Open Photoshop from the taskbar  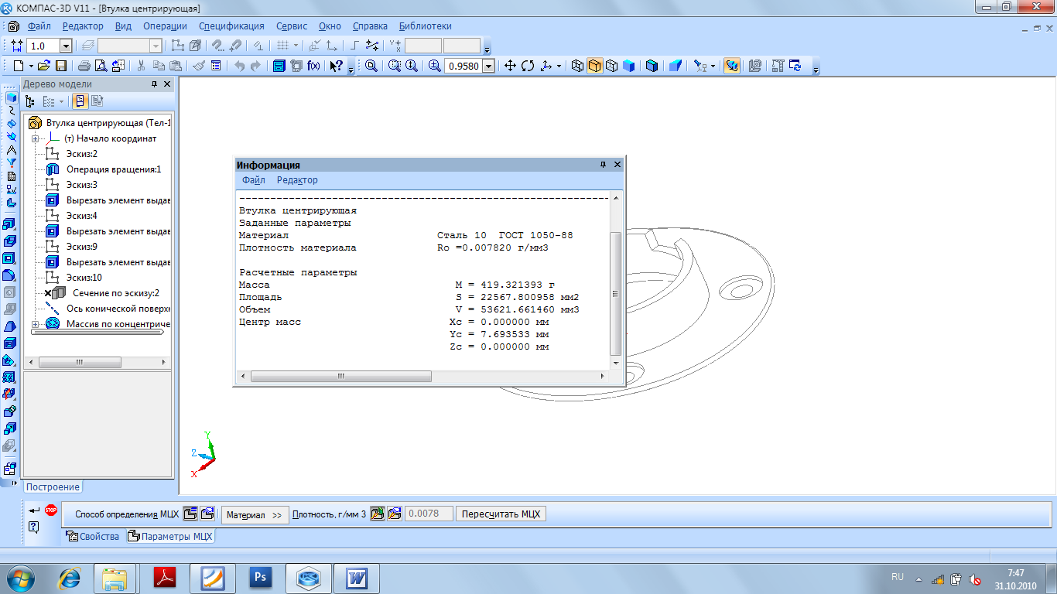click(261, 577)
